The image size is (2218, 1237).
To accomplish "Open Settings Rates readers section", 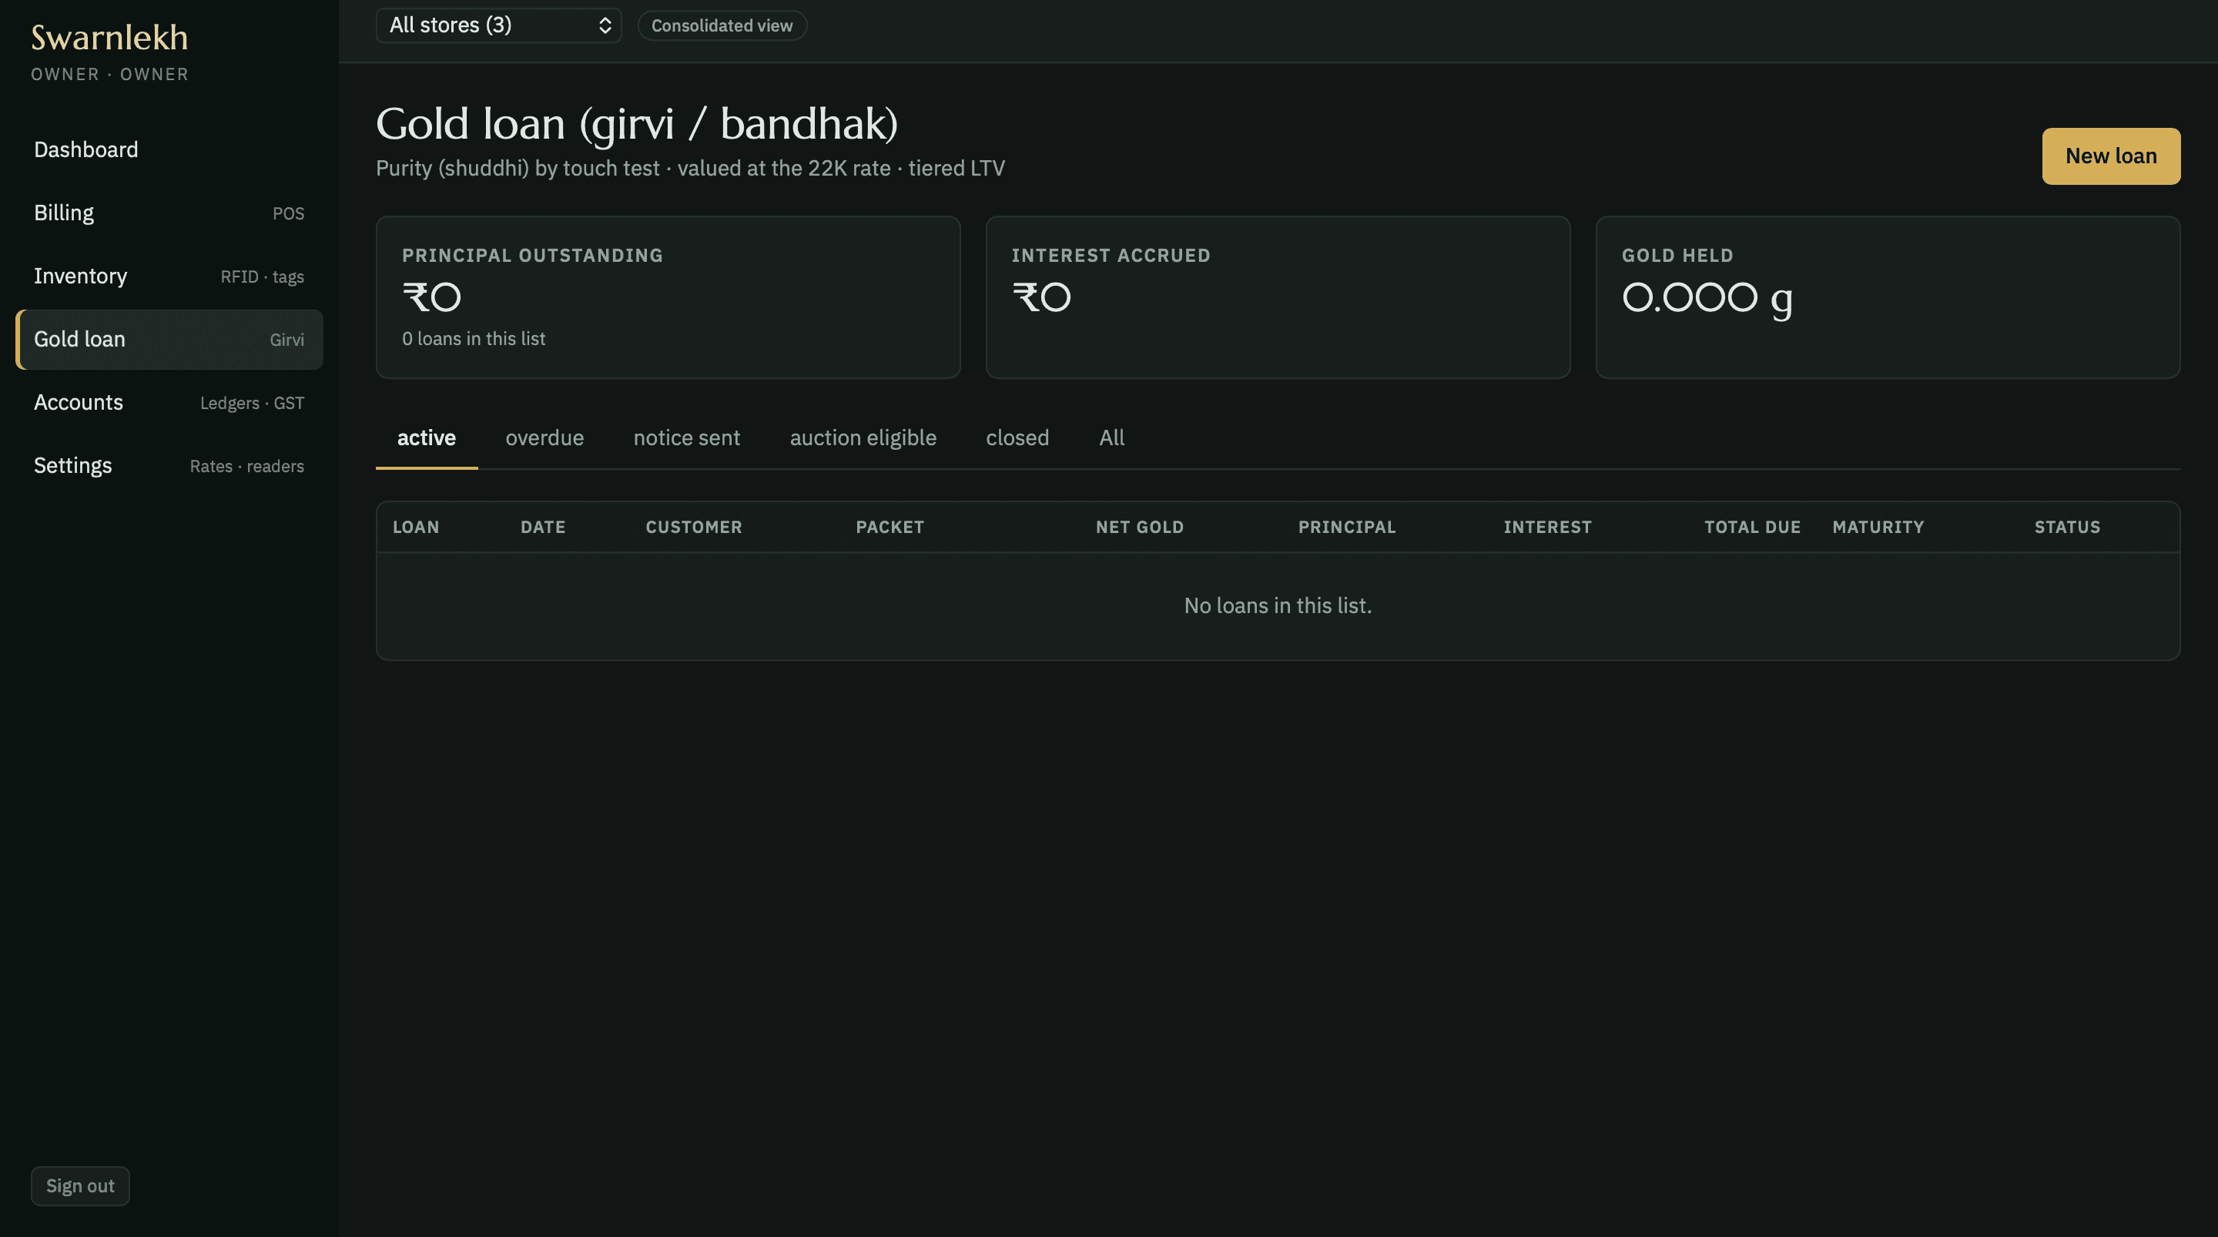I will pos(169,466).
